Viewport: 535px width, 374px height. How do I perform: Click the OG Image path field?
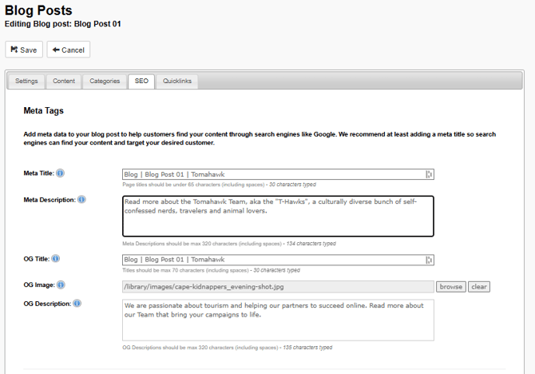point(278,286)
